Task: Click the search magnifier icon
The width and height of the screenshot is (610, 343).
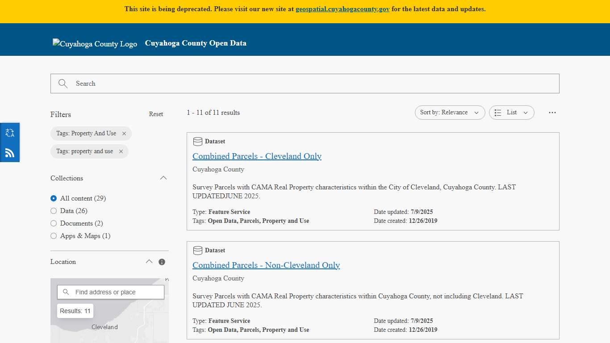Action: [63, 84]
